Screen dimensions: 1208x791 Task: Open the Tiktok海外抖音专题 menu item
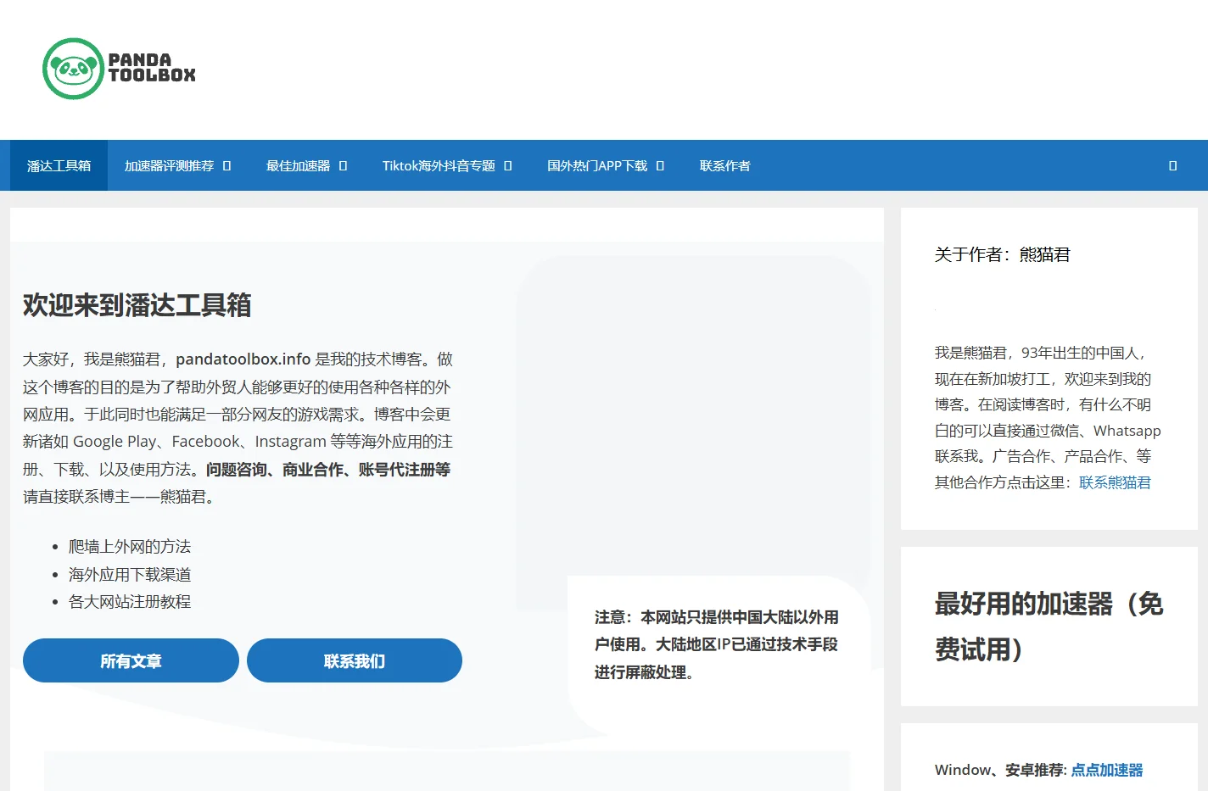(x=439, y=166)
